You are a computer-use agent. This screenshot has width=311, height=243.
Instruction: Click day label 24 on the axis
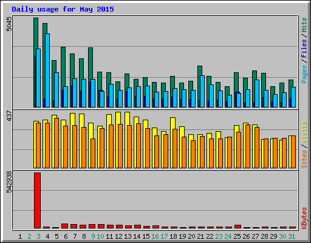(228, 236)
